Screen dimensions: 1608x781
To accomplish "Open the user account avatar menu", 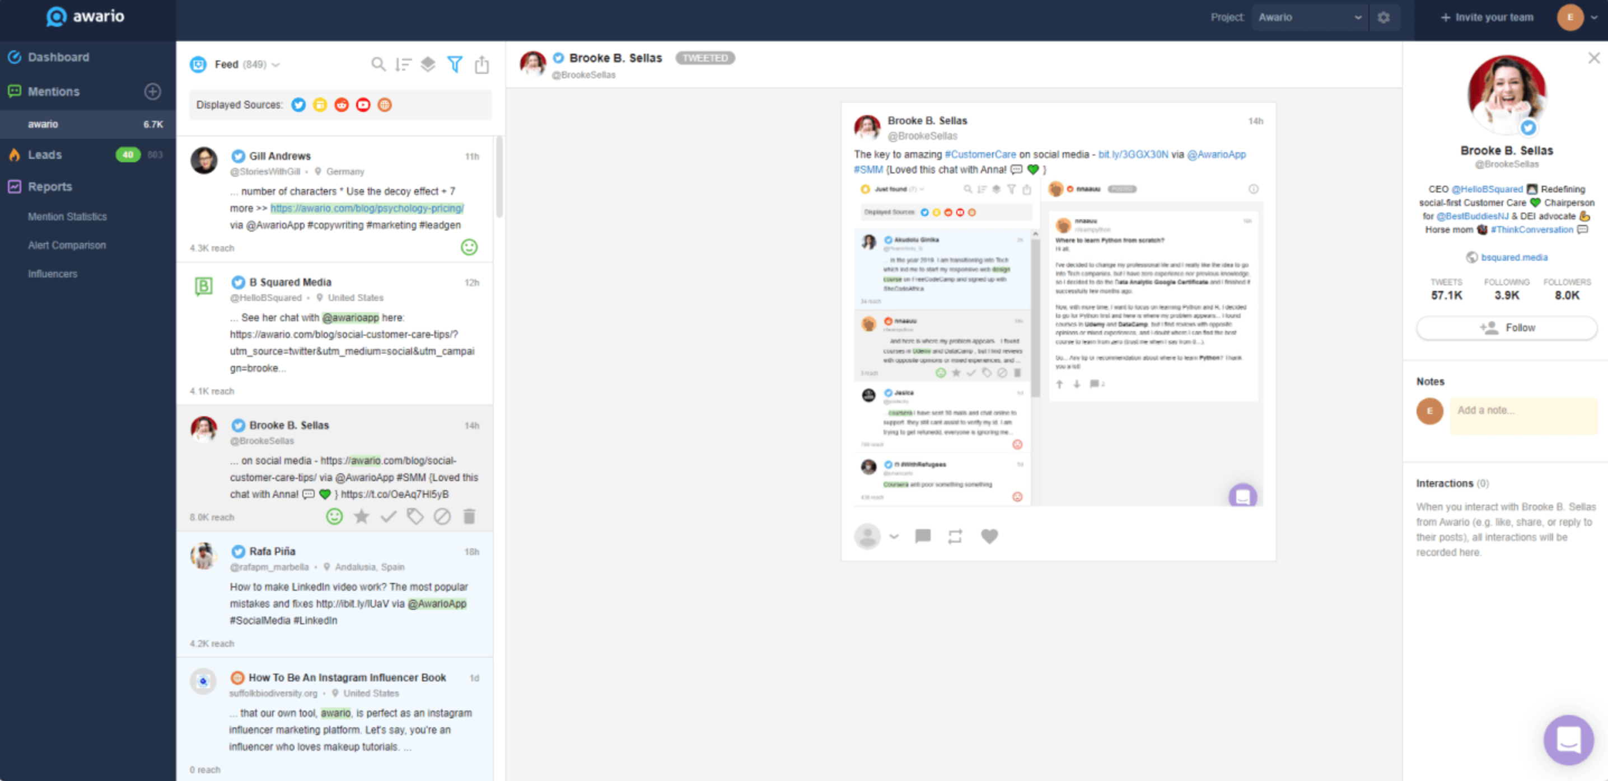I will (1577, 17).
